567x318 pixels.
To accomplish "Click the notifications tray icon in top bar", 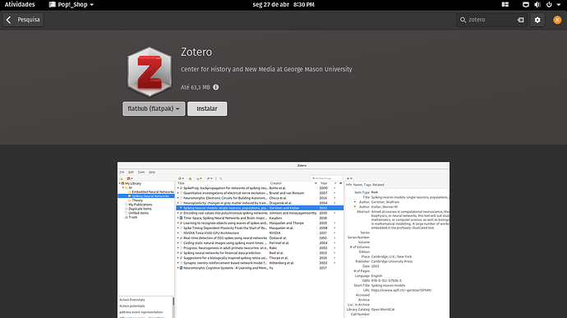I will (x=526, y=4).
